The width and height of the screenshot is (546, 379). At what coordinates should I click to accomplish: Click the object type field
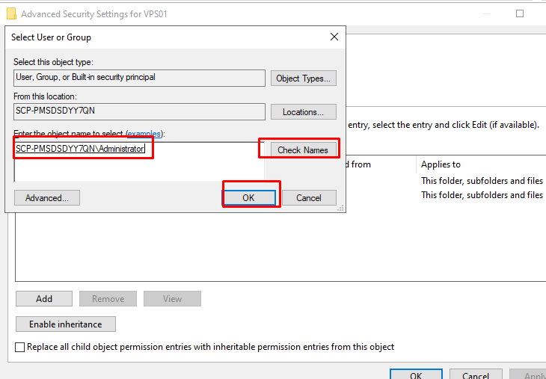click(x=139, y=78)
